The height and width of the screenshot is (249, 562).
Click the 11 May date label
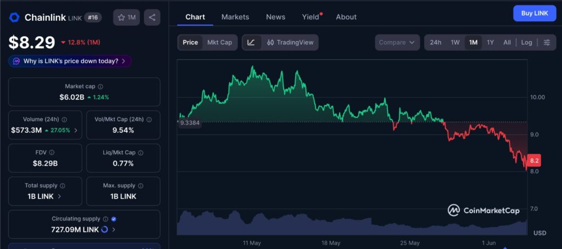(x=251, y=243)
